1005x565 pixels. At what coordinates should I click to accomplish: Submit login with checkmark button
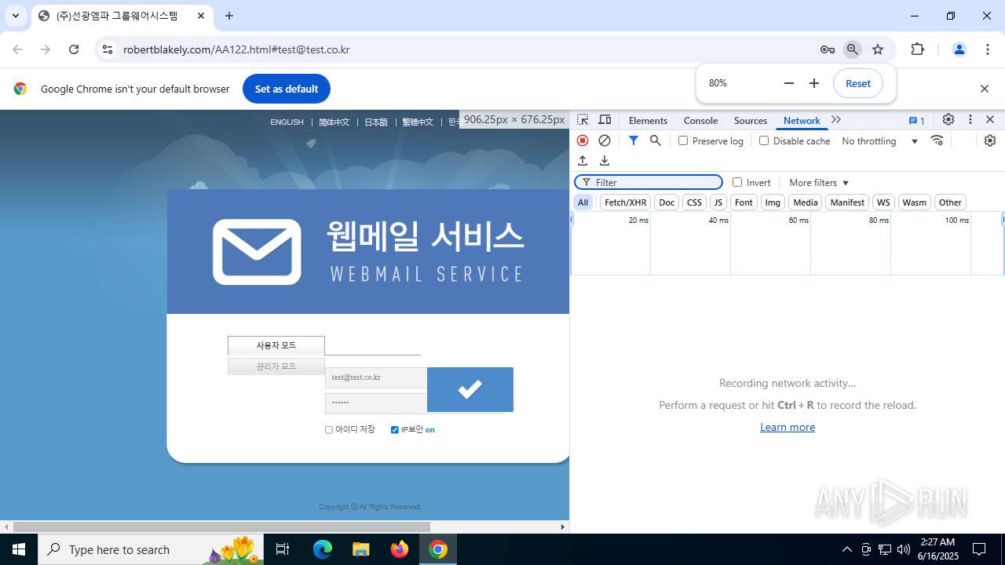[x=470, y=389]
